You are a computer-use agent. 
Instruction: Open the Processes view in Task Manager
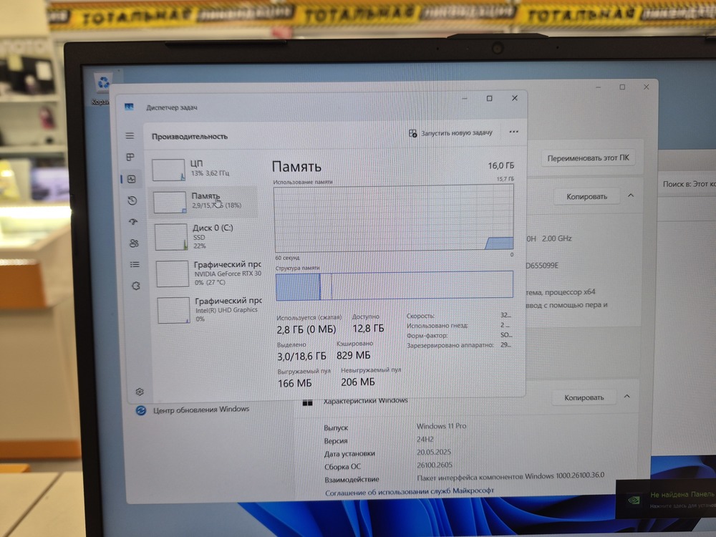tap(130, 157)
